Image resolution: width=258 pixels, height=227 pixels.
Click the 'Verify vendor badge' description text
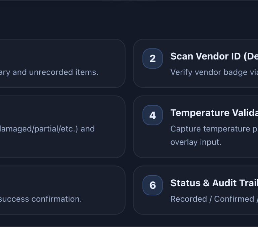pyautogui.click(x=214, y=72)
